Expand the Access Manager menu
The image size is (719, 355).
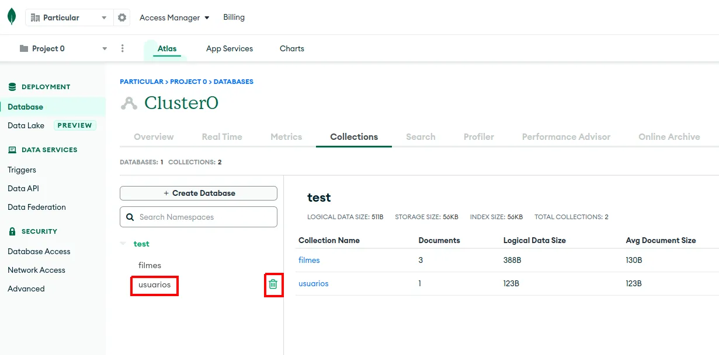pos(174,17)
